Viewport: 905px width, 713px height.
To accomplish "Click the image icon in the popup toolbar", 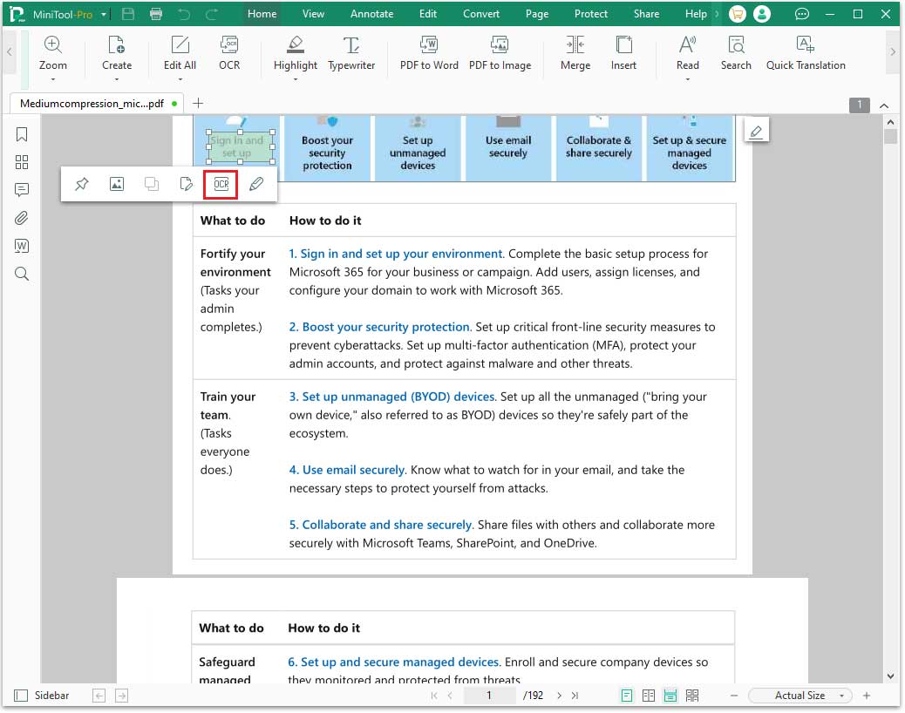I will tap(116, 184).
